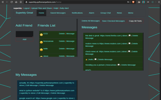Delete hello's emoji message
This screenshot has height=100, width=161.
click(105, 59)
